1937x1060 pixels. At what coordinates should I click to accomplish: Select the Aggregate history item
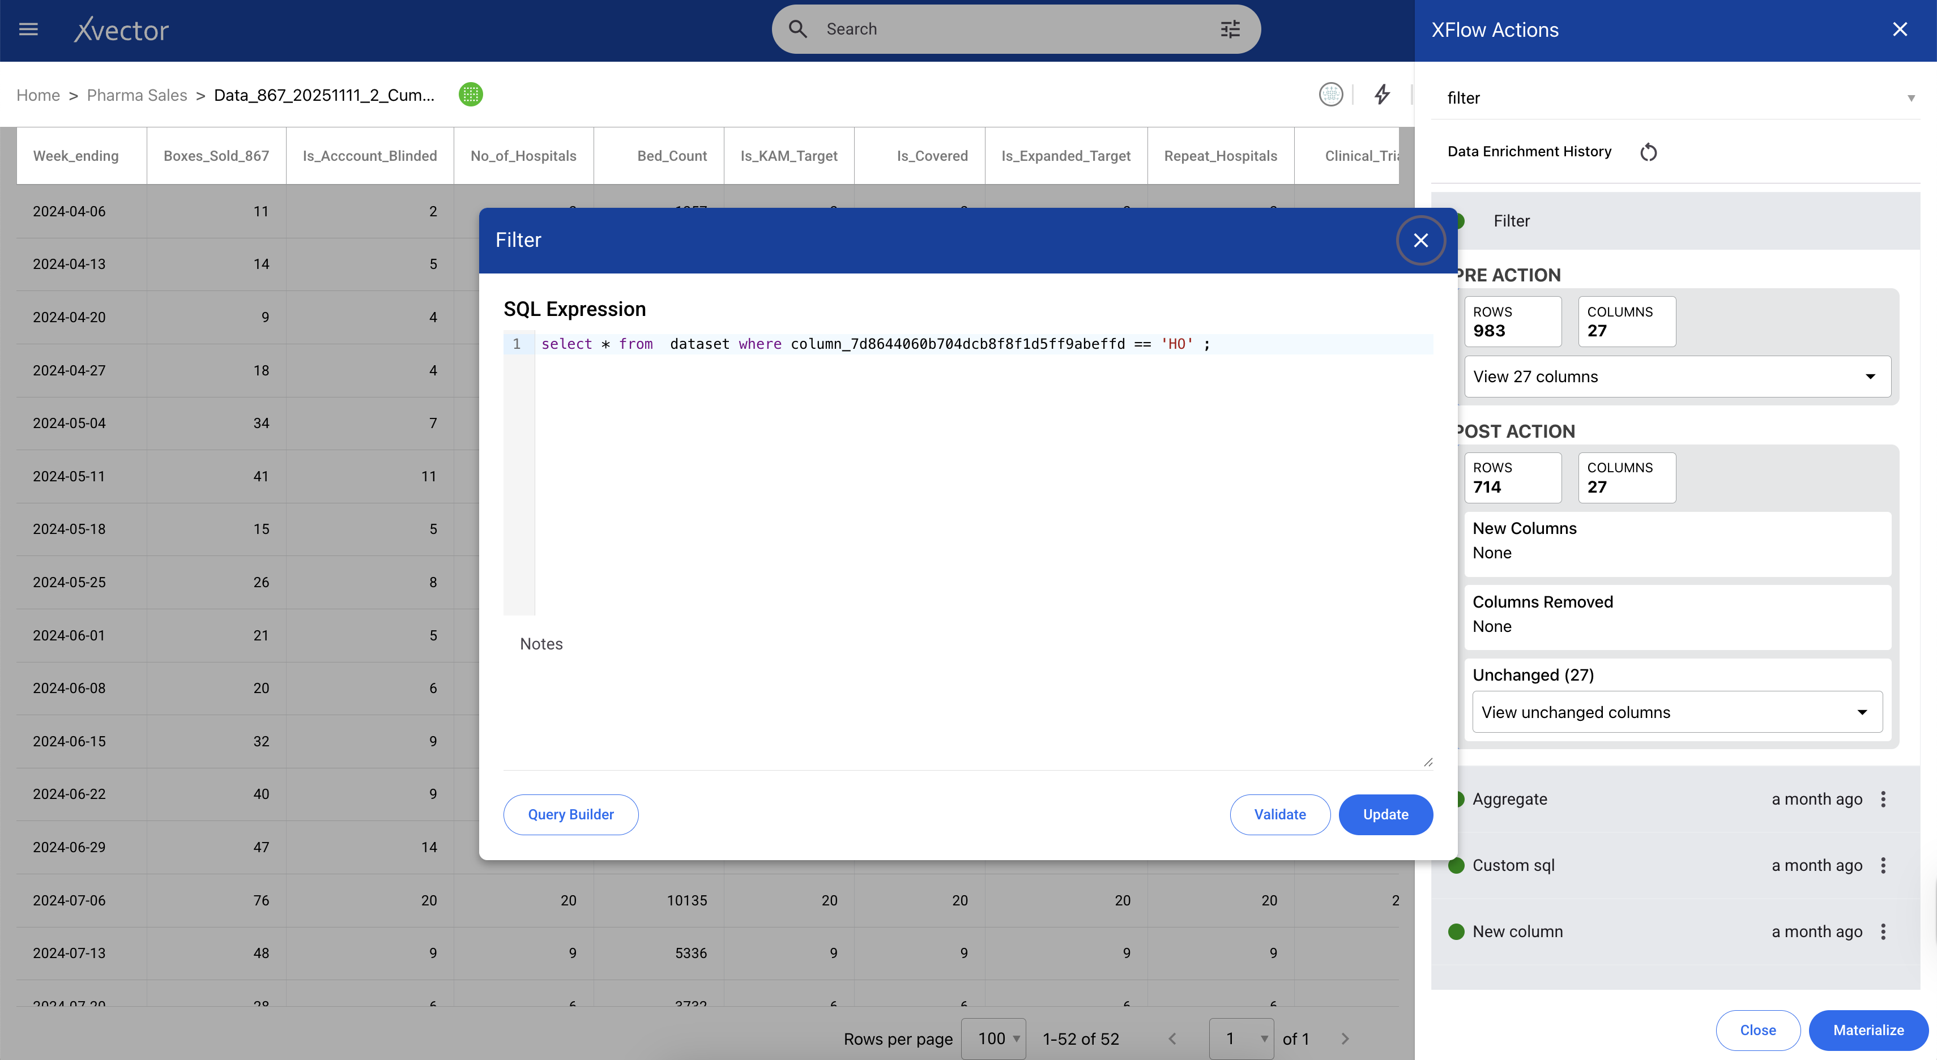(x=1510, y=799)
